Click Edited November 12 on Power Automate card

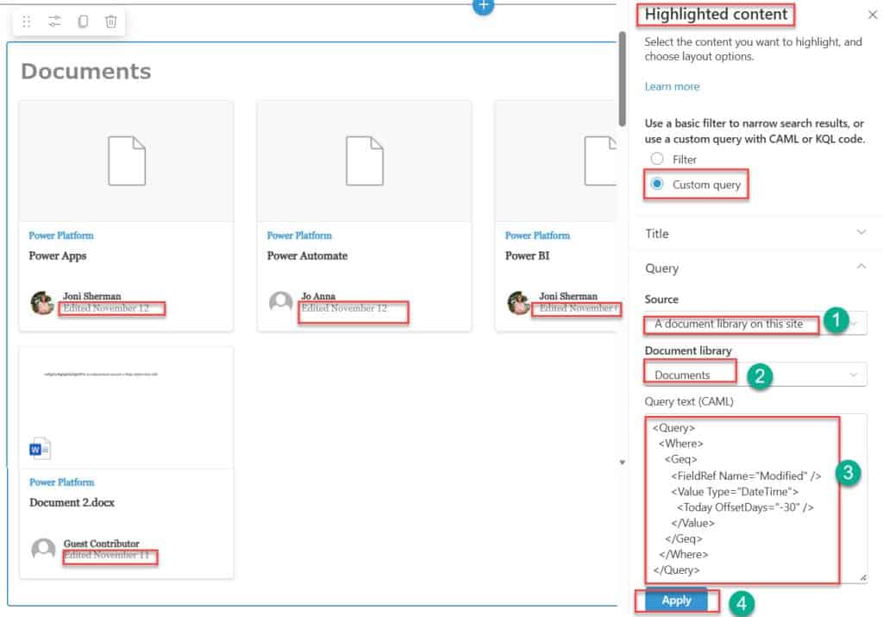(x=344, y=308)
